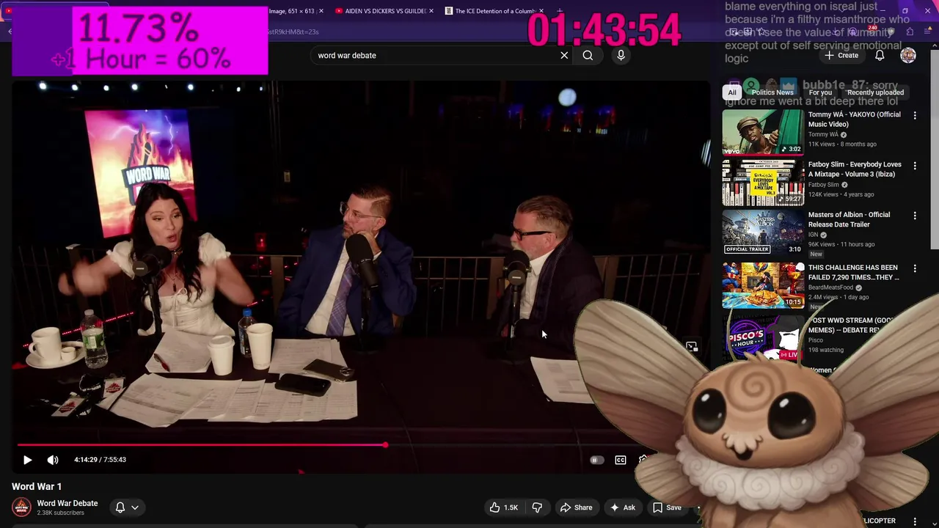Click the 'Tommy WÁ' channel name
The height and width of the screenshot is (528, 939).
[823, 134]
